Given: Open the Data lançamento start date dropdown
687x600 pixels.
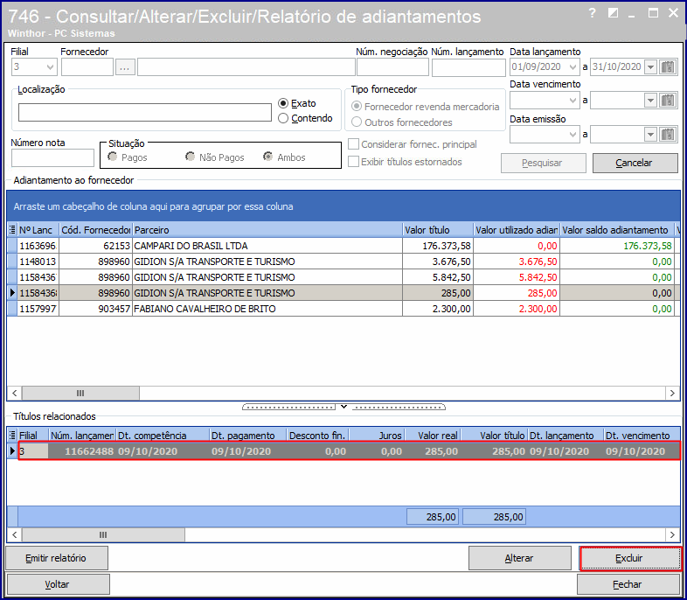Looking at the screenshot, I should click(x=572, y=67).
